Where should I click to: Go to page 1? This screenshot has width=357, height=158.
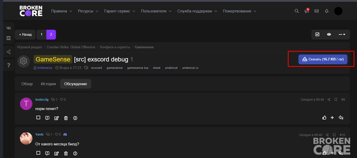tap(41, 34)
